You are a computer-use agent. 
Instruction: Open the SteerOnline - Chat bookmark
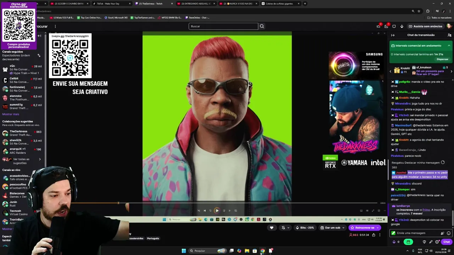tap(197, 17)
